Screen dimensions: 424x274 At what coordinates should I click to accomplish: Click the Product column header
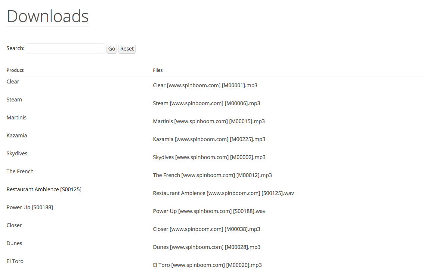(x=15, y=70)
